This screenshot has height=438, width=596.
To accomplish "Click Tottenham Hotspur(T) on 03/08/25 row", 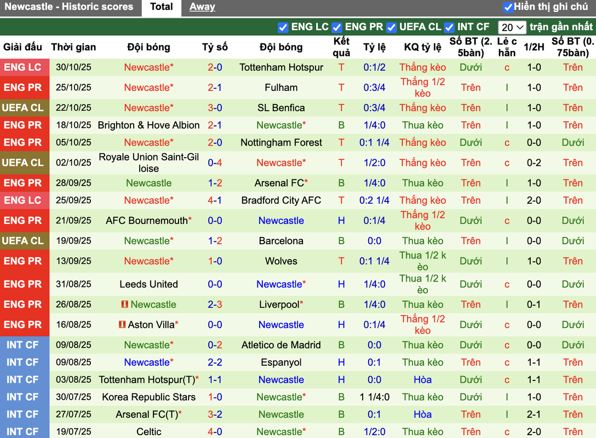I will pyautogui.click(x=147, y=379).
